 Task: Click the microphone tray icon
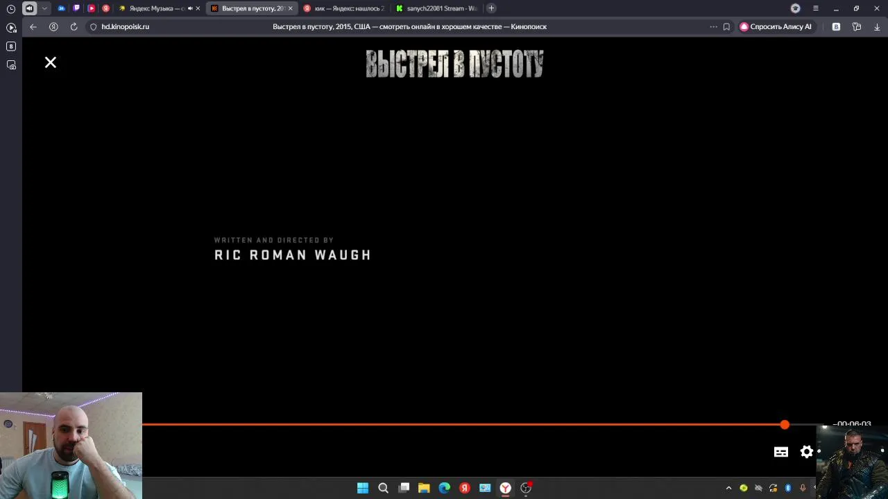click(803, 488)
